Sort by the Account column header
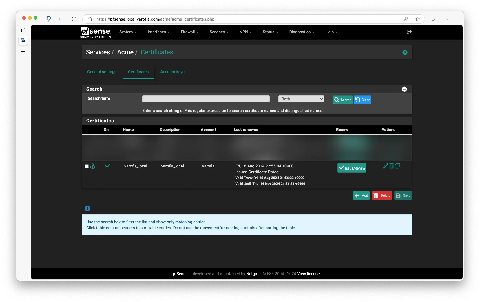This screenshot has height=302, width=480. pyautogui.click(x=208, y=130)
